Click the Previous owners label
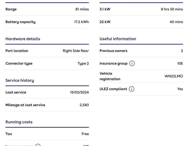 click(x=114, y=51)
